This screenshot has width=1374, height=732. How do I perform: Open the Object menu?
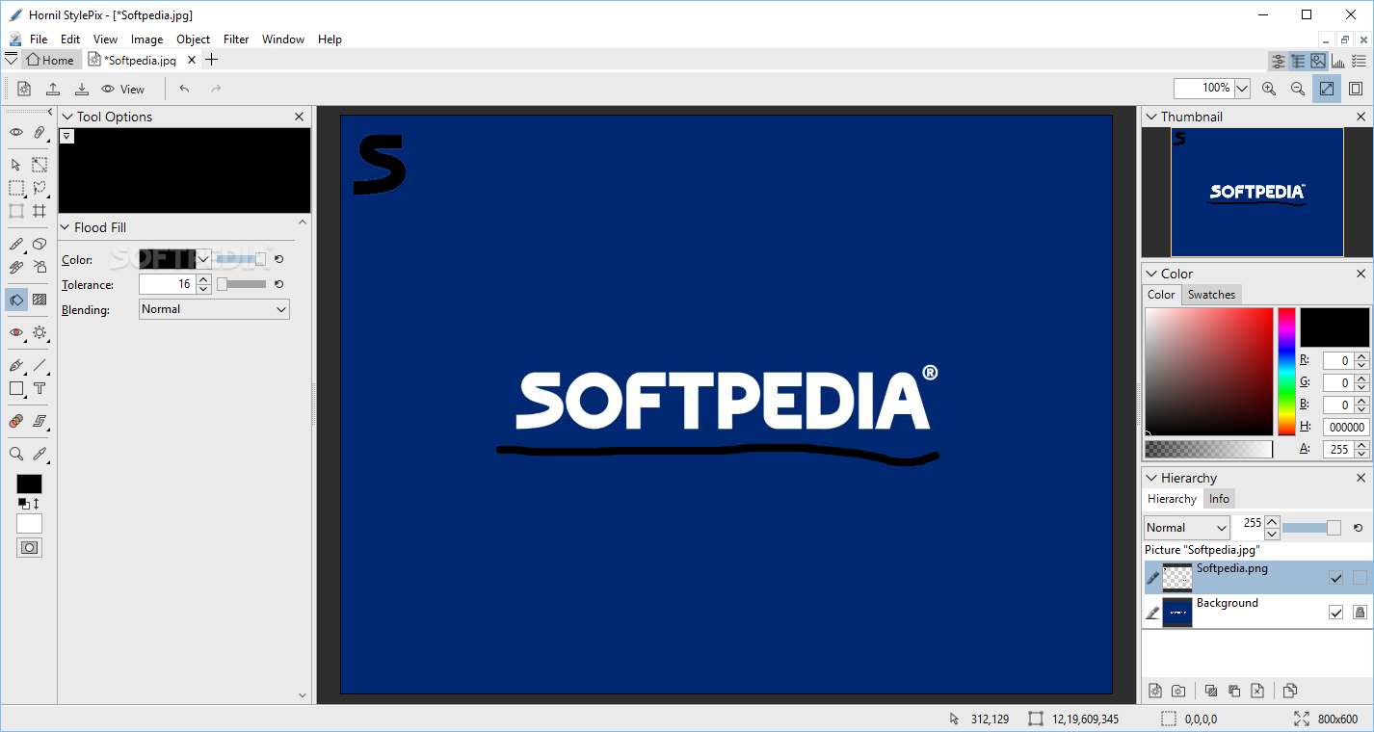(193, 39)
